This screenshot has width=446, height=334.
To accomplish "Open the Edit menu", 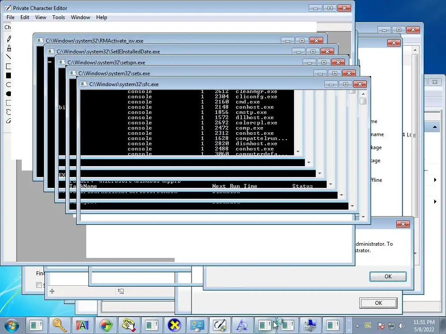I will click(x=25, y=17).
